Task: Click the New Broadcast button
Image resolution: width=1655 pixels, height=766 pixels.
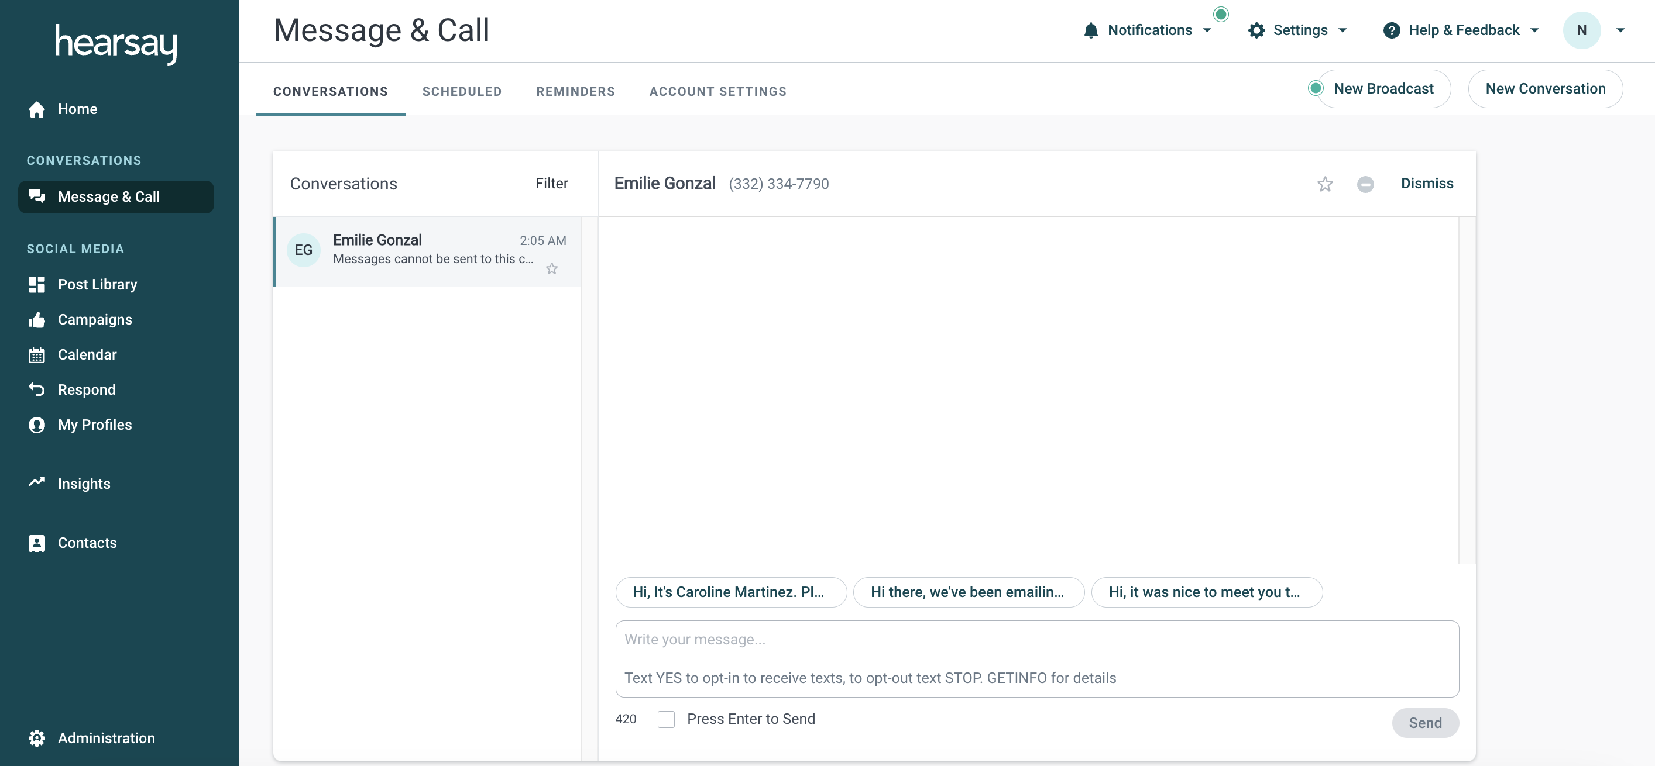Action: tap(1383, 89)
